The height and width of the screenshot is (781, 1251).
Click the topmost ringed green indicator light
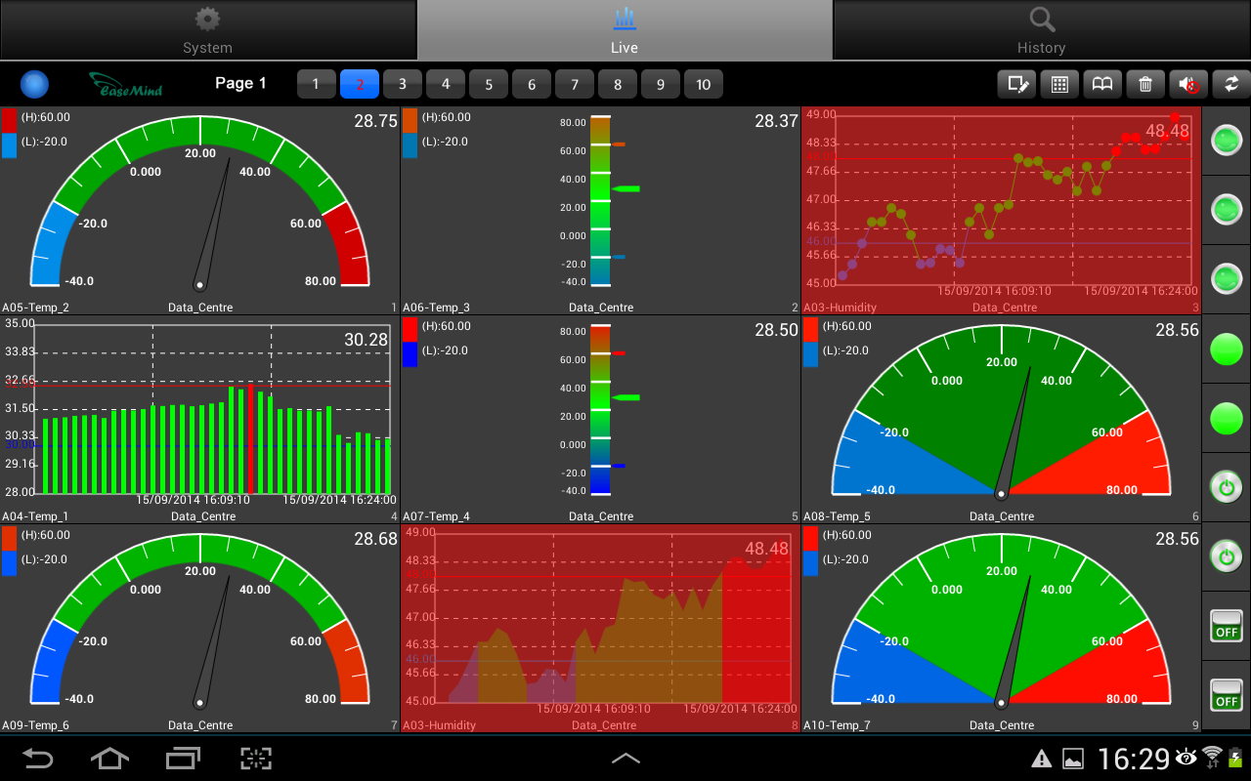(1226, 141)
